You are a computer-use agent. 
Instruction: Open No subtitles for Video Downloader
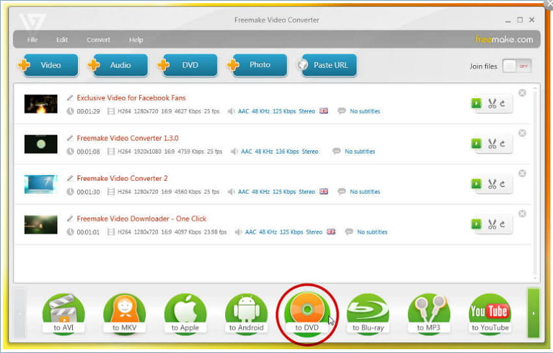pos(372,232)
